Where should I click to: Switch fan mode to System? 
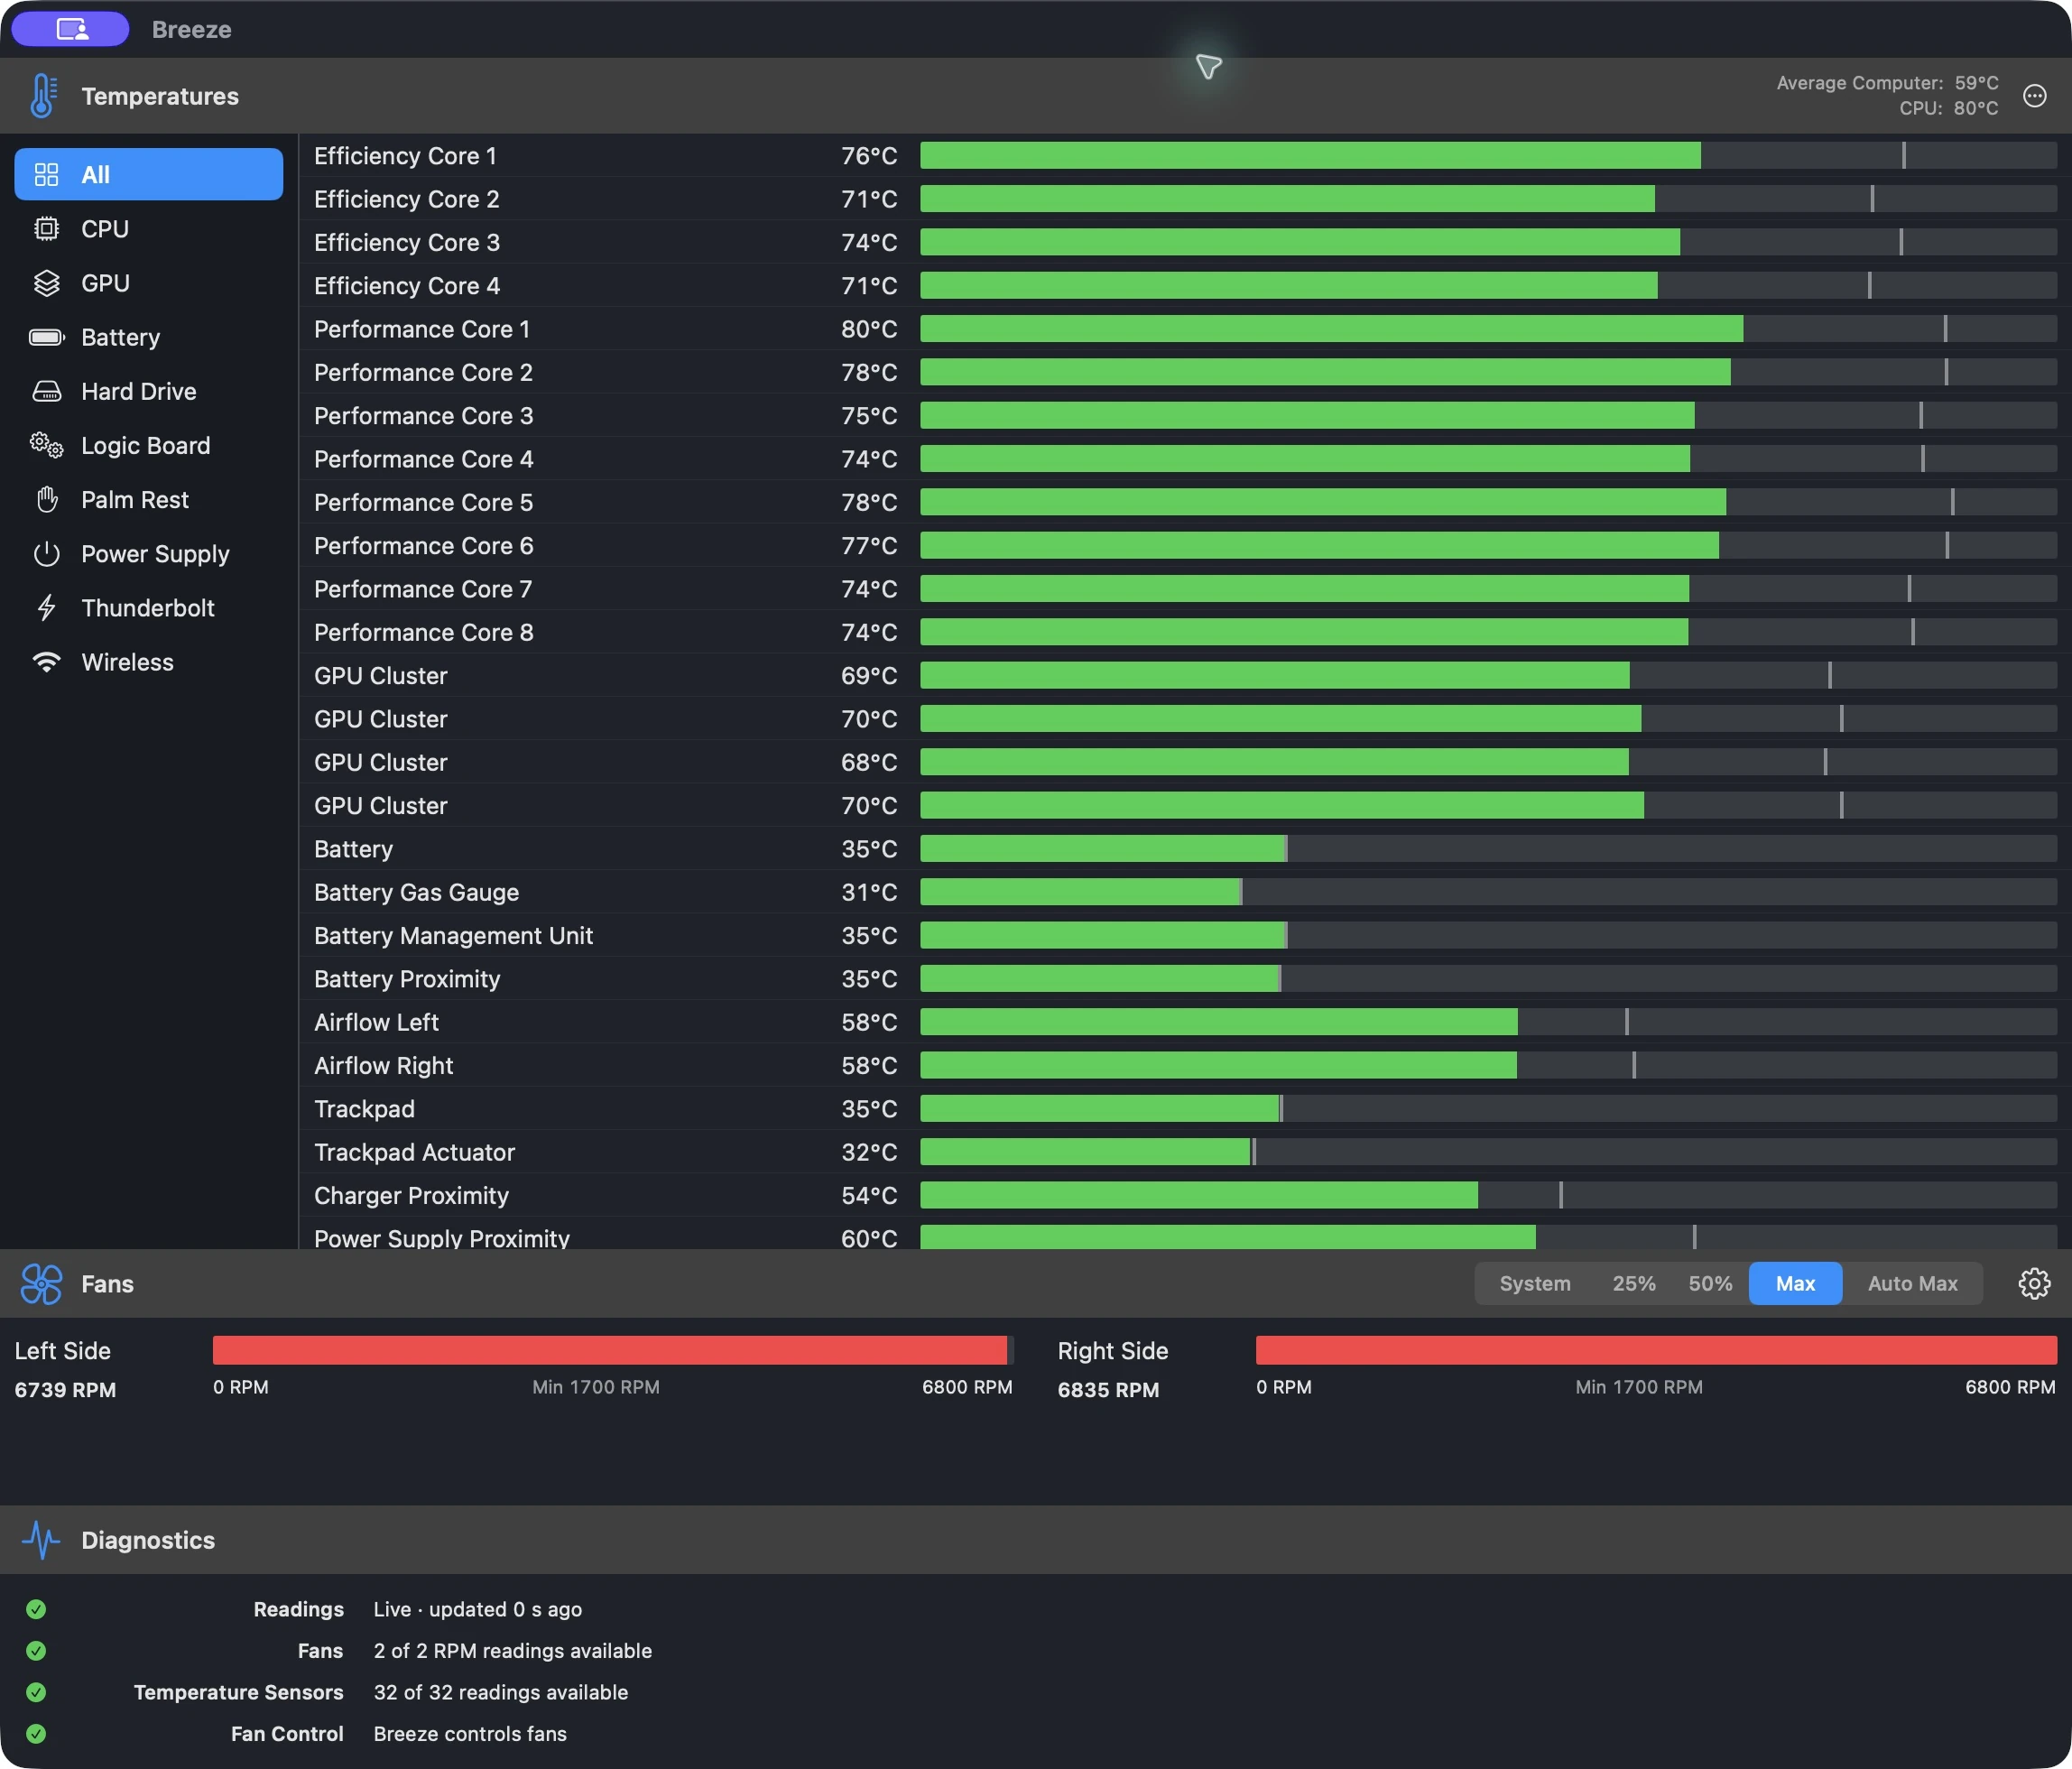[x=1534, y=1283]
